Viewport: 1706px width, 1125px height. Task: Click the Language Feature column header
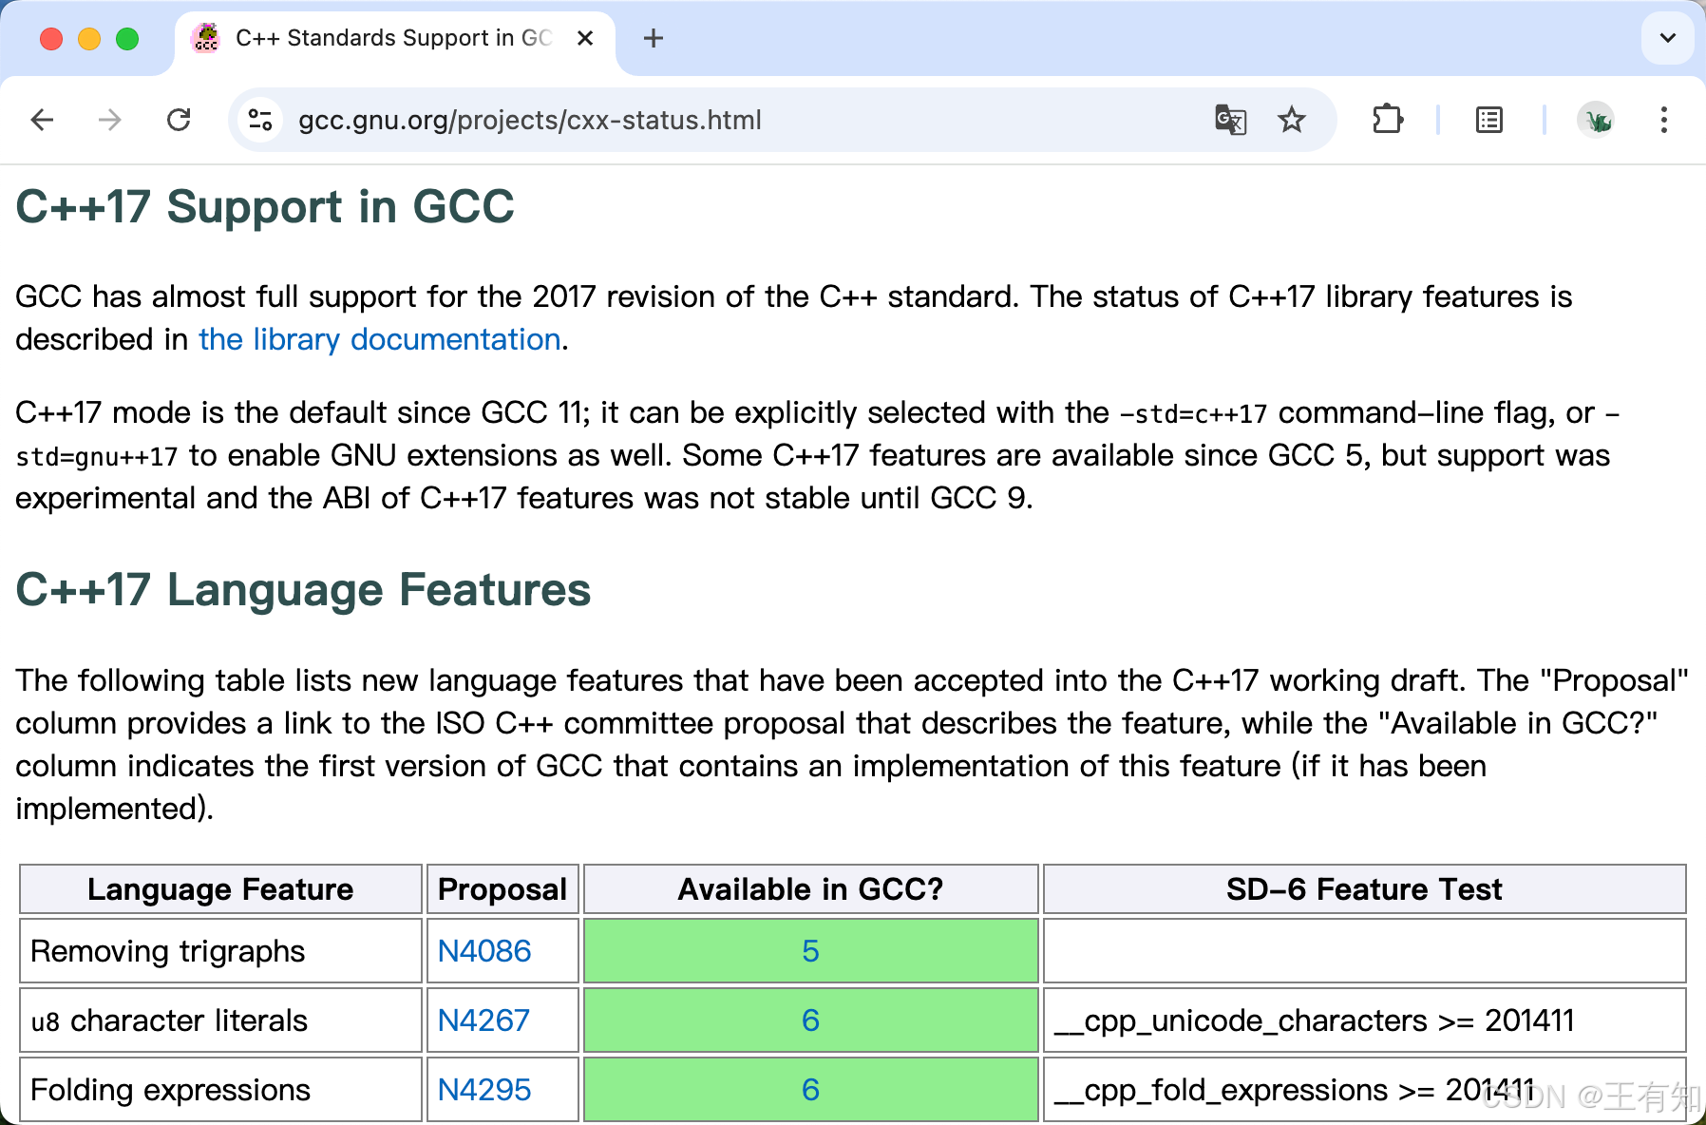point(220,889)
